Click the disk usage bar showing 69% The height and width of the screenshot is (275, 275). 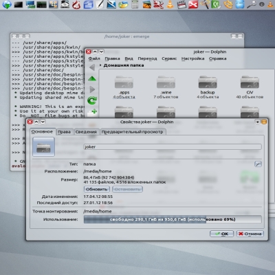coord(173,219)
